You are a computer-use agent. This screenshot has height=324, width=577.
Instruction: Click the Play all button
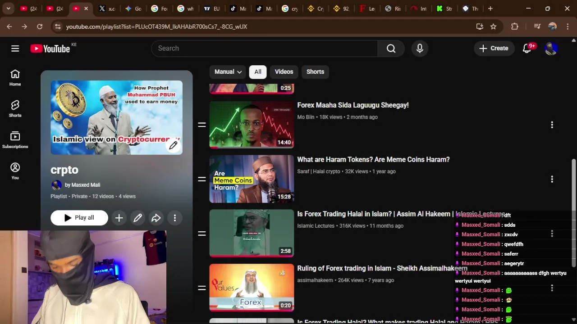coord(79,218)
